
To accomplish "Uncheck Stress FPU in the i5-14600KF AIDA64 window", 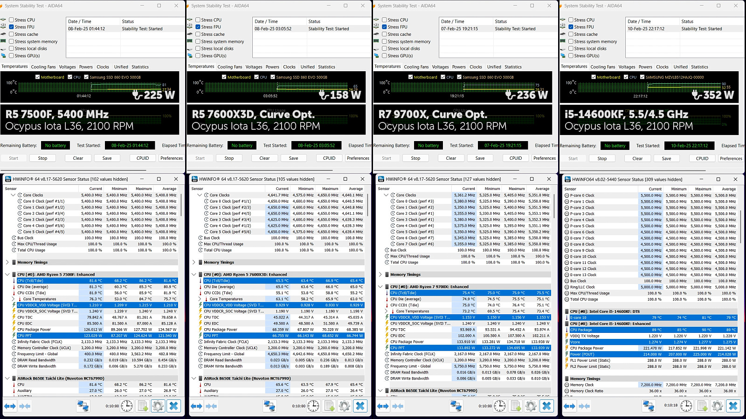I will point(571,27).
